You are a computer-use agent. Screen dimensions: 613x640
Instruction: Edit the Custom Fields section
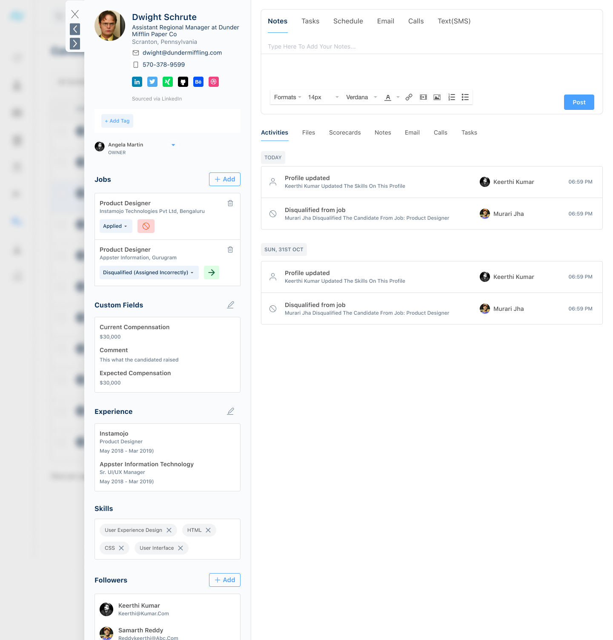pyautogui.click(x=231, y=305)
